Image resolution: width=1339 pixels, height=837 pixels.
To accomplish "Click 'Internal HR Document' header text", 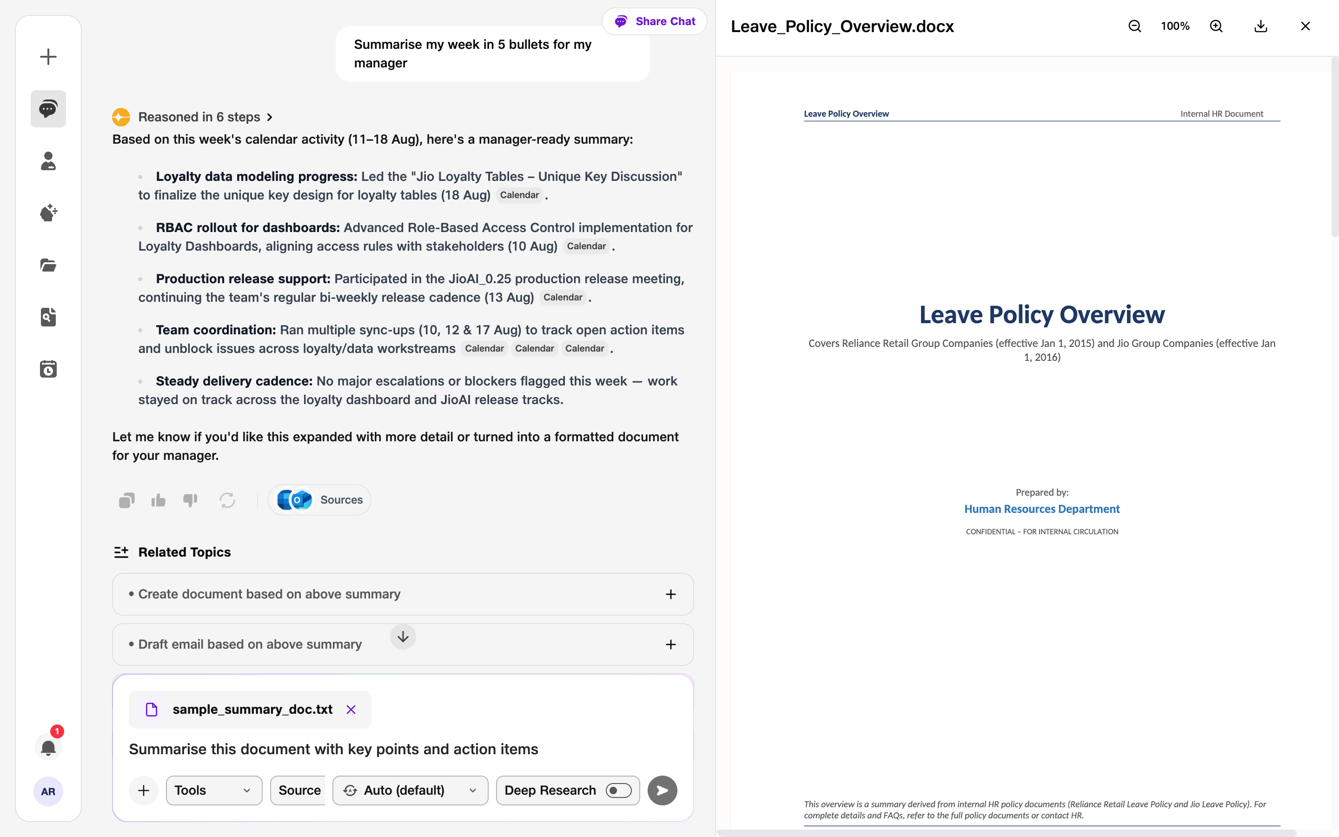I will click(1222, 113).
